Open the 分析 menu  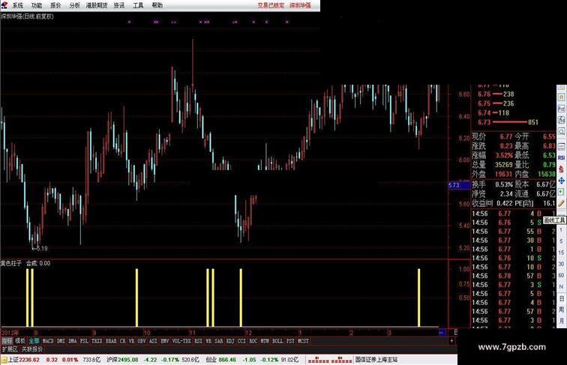click(75, 5)
